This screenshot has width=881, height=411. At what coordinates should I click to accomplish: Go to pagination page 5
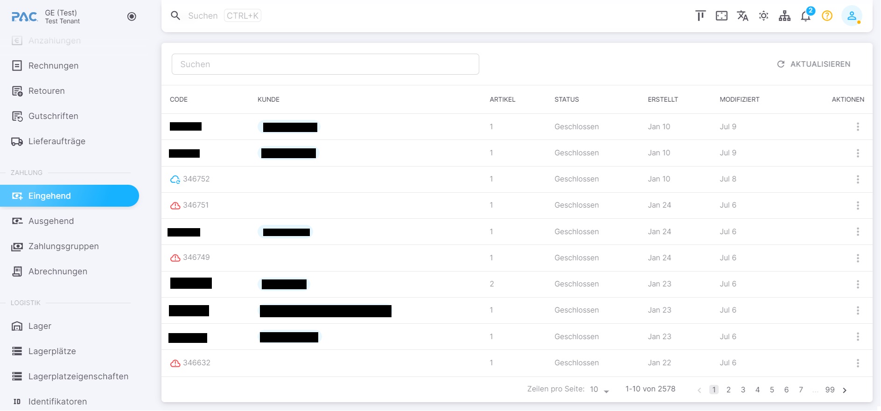click(x=772, y=390)
